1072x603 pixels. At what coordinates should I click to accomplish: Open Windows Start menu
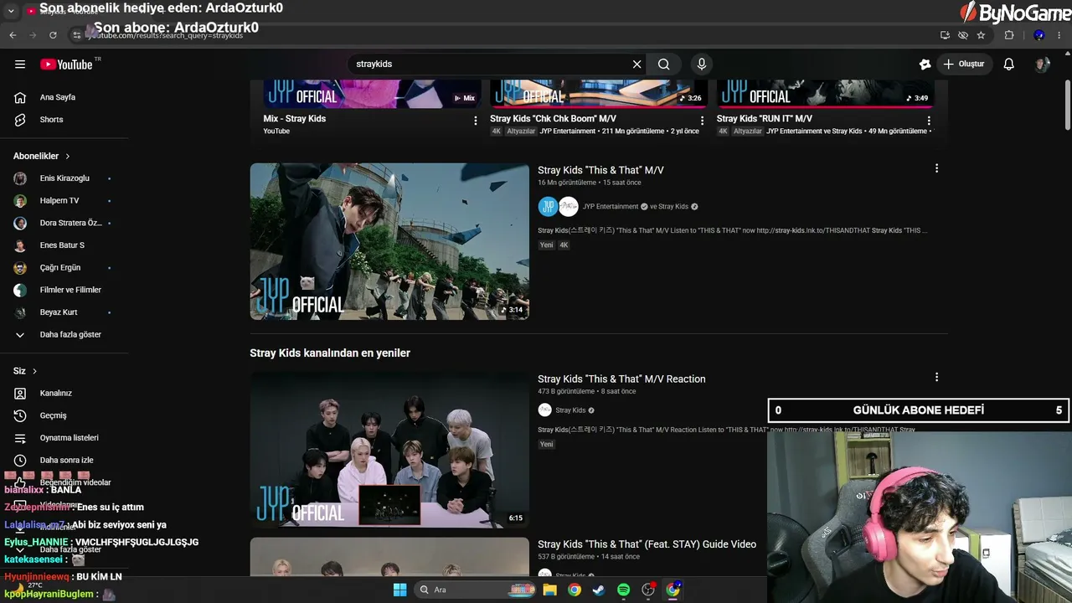click(399, 590)
